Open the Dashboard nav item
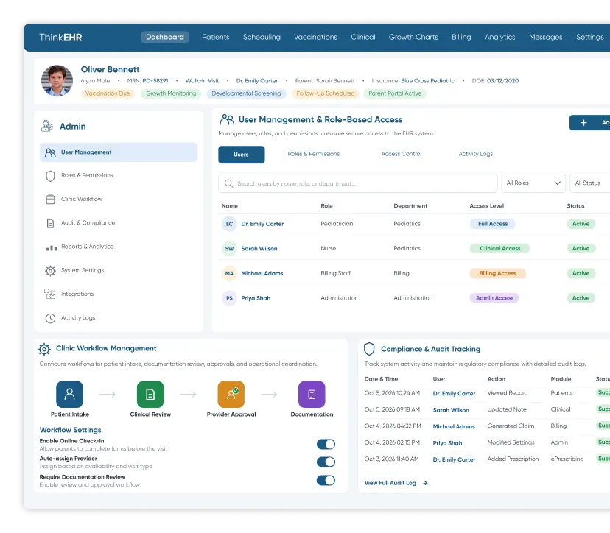 (165, 37)
